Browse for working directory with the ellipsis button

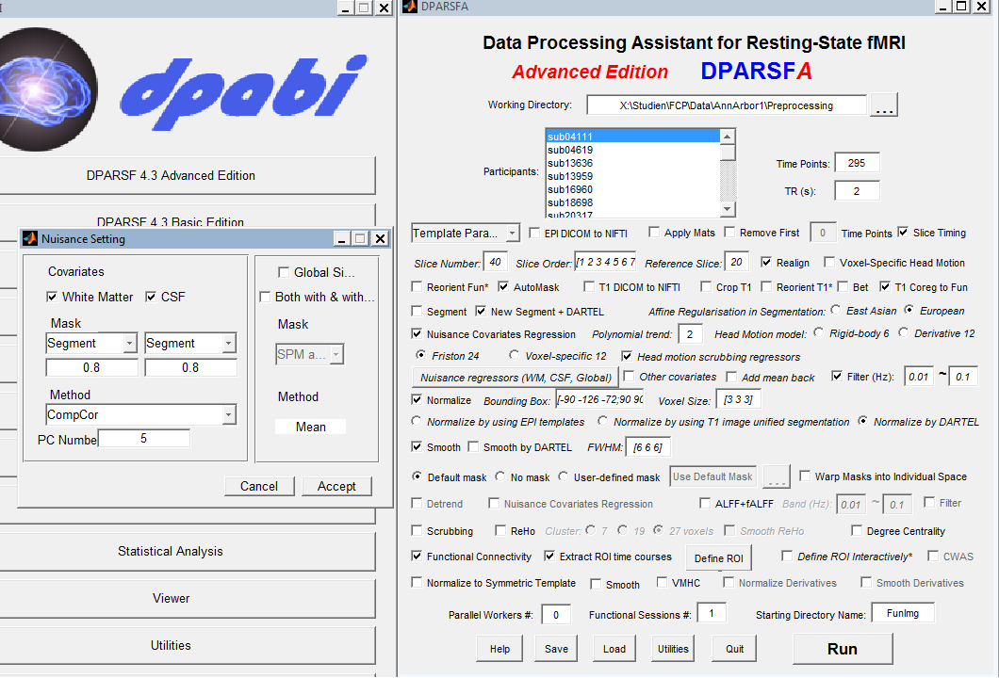click(884, 105)
